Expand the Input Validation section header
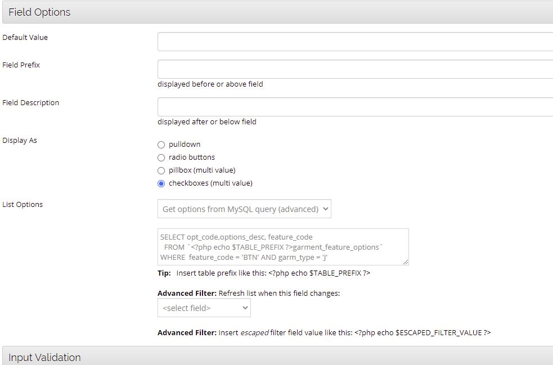 (x=44, y=357)
